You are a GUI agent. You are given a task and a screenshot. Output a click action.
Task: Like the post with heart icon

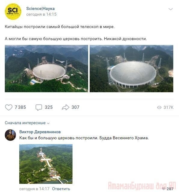9,107
